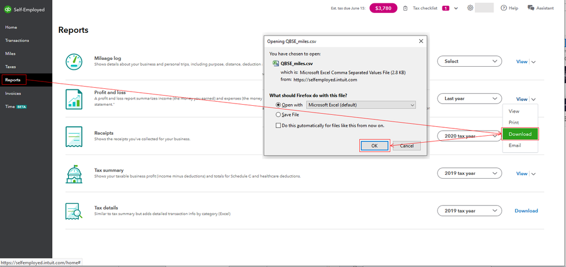Expand the Tax summary View arrow
The width and height of the screenshot is (566, 267).
pos(534,174)
